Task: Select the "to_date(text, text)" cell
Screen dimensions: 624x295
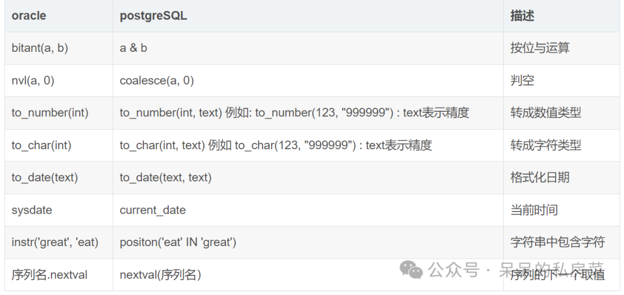Action: point(166,178)
